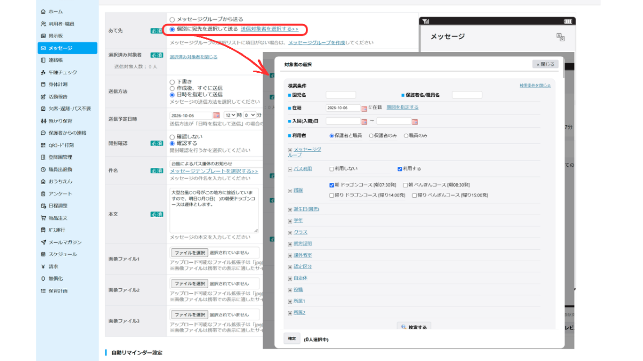Select 確認しない for 開封確認

point(173,137)
